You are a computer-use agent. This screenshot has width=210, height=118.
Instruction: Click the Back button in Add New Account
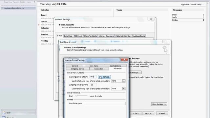(136, 113)
